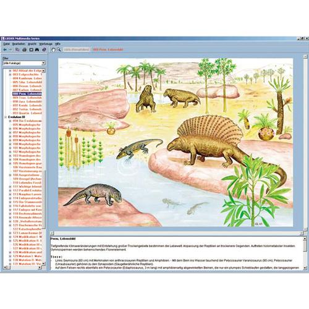
Task: Click the blue back arrow icon
Action: coord(5,49)
